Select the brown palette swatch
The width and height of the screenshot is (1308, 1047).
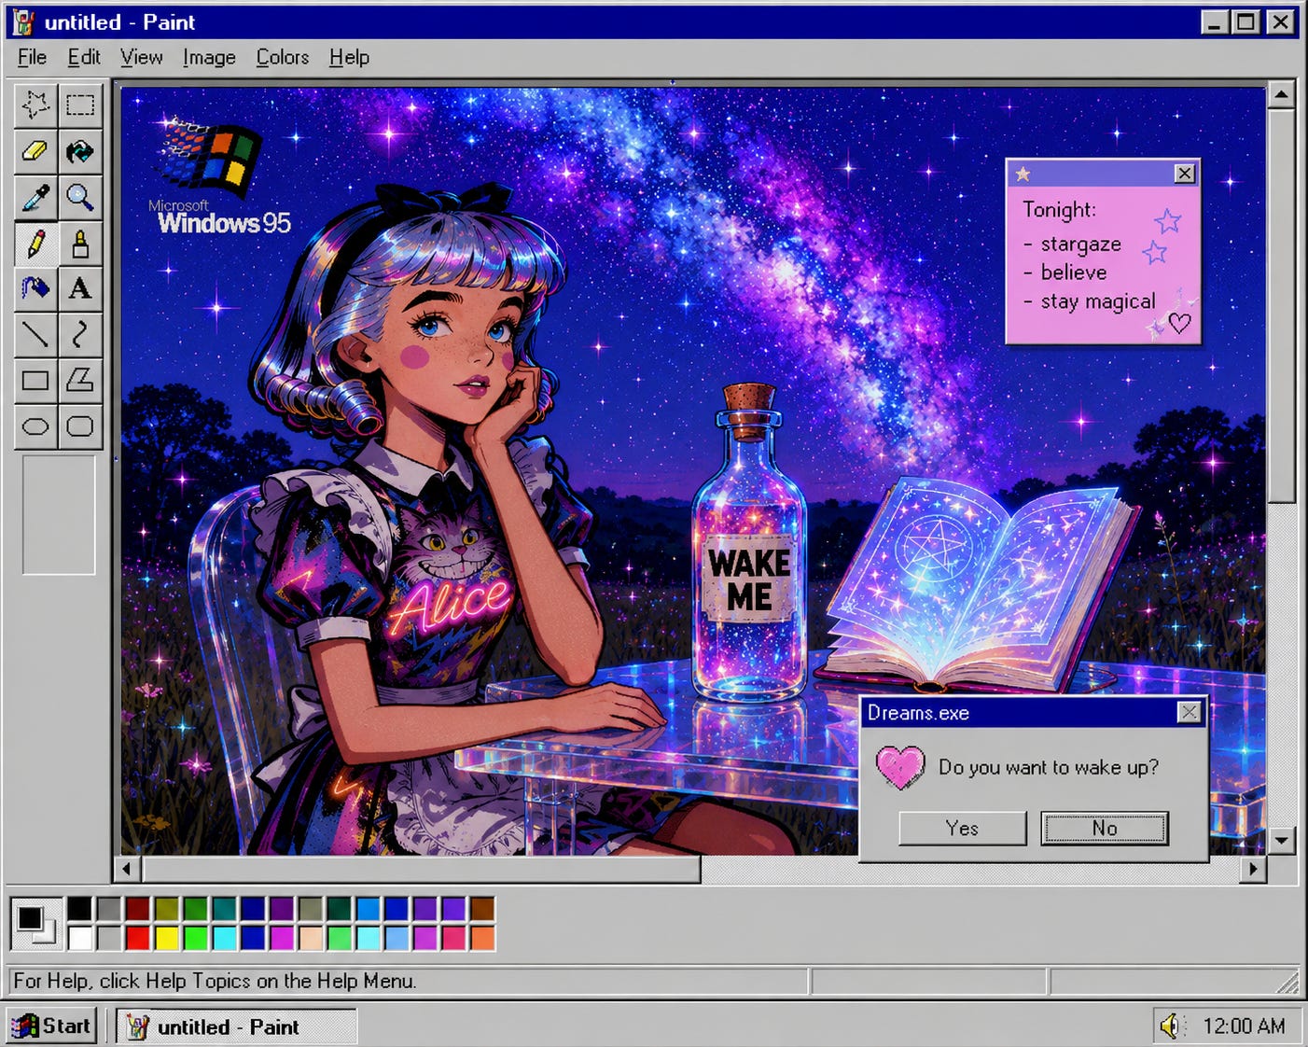[x=482, y=909]
